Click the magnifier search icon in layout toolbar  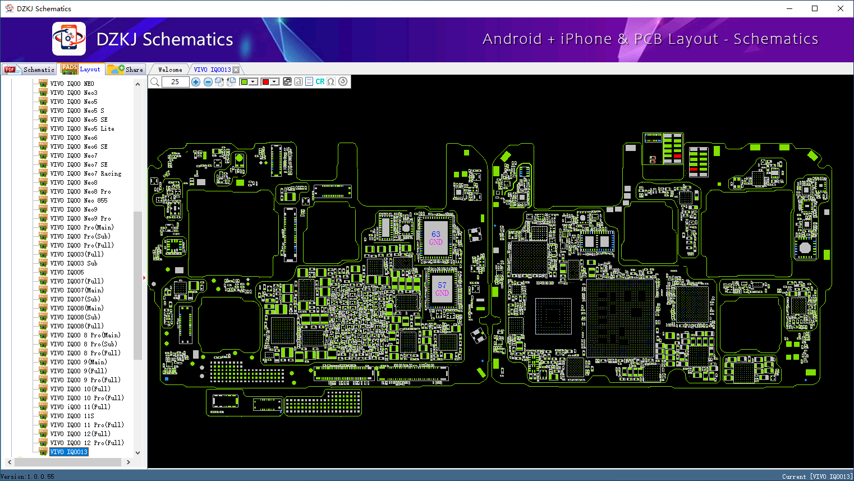click(x=155, y=82)
